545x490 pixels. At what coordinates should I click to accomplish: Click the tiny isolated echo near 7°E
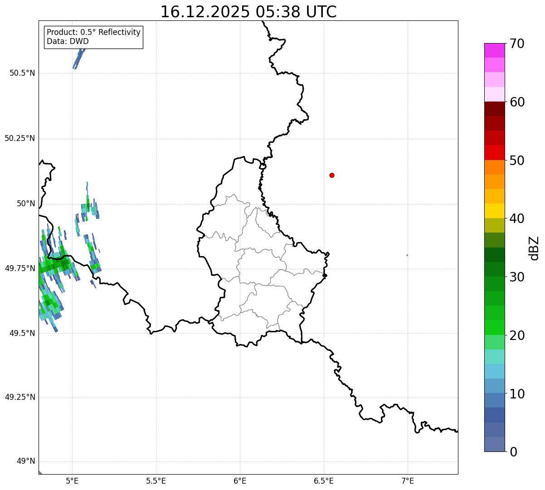(407, 255)
